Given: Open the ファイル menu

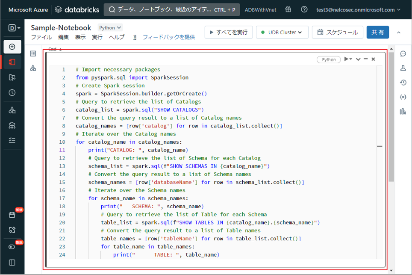Looking at the screenshot, I should tap(41, 37).
